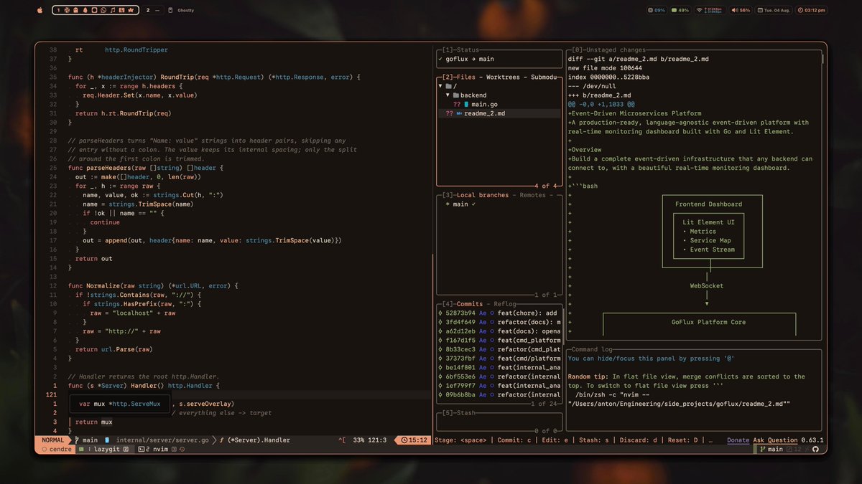Screen dimensions: 862x484
Task: Click the Ghostty app label in top bar
Action: point(185,10)
